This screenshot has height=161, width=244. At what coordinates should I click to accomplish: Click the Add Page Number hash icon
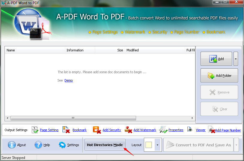(212, 130)
